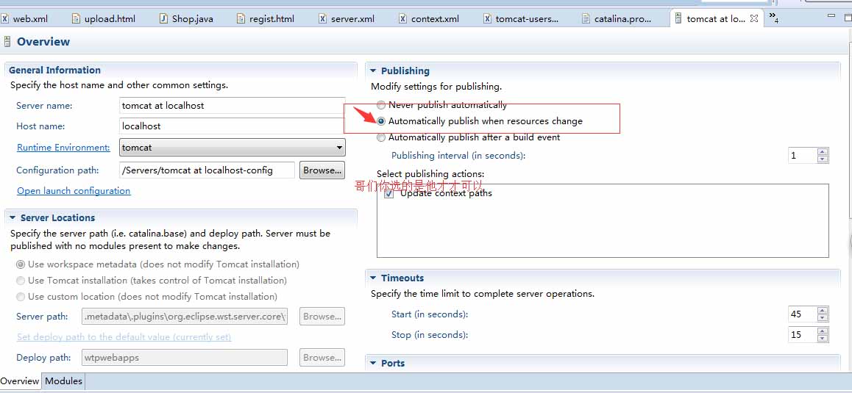Browse for the Configuration path
Viewport: 852px width, 393px height.
[x=322, y=170]
